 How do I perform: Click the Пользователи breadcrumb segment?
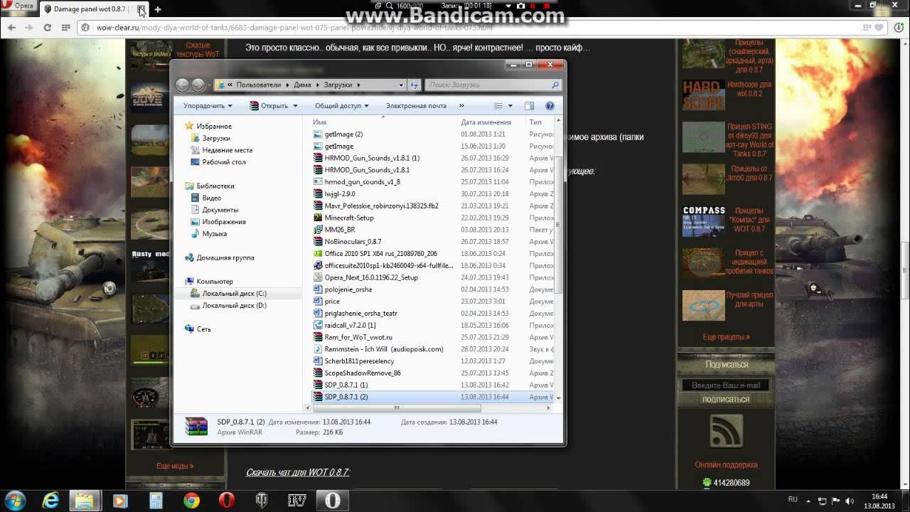click(x=259, y=85)
